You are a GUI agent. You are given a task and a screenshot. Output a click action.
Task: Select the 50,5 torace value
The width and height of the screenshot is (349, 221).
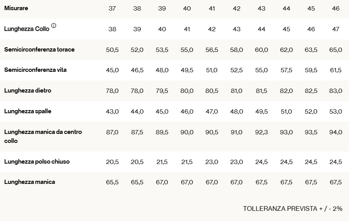(x=112, y=50)
